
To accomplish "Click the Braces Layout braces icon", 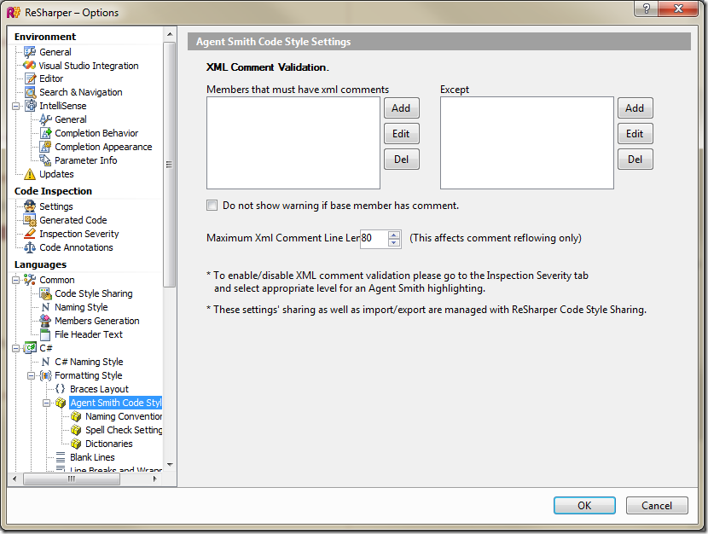I will pos(60,389).
